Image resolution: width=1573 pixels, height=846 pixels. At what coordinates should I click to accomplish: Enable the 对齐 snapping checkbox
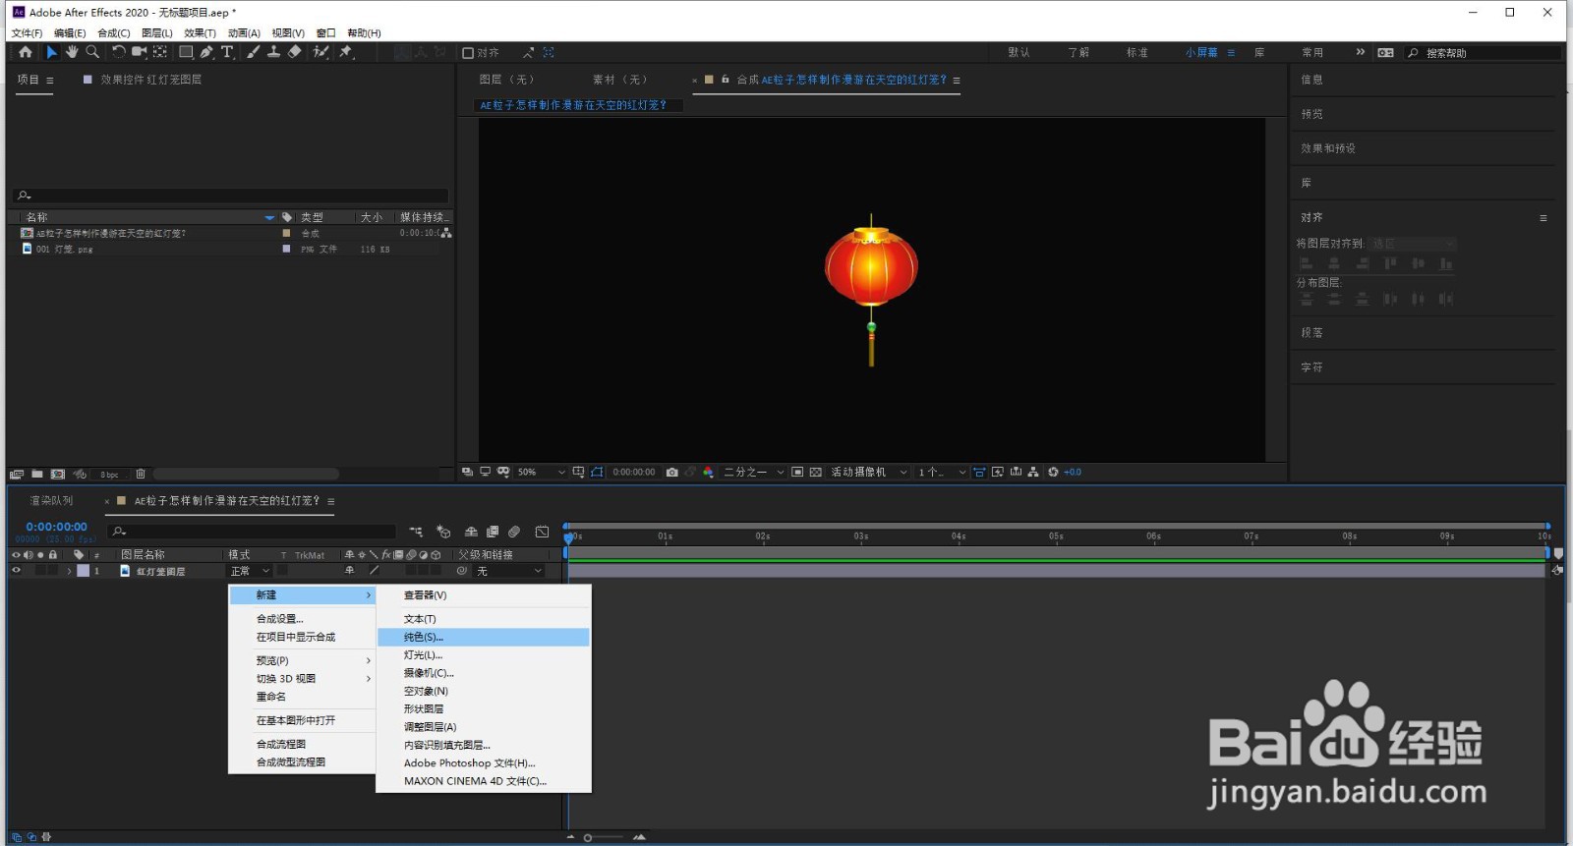pos(468,53)
